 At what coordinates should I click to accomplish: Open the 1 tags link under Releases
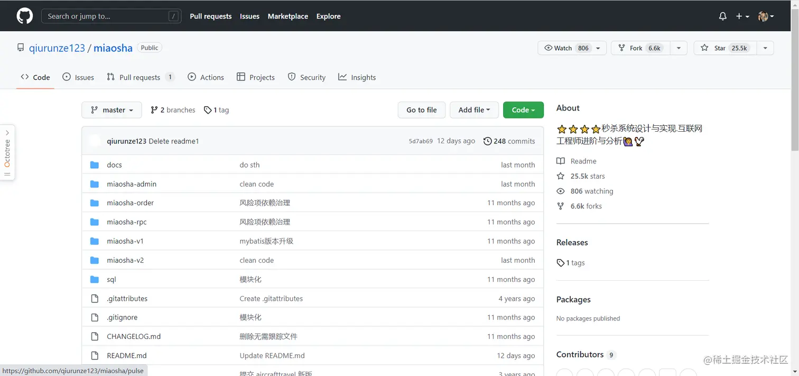pyautogui.click(x=571, y=263)
